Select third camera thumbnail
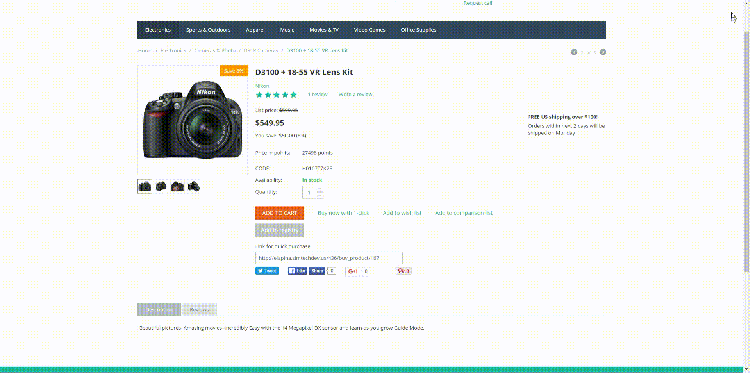This screenshot has width=750, height=373. [x=177, y=186]
